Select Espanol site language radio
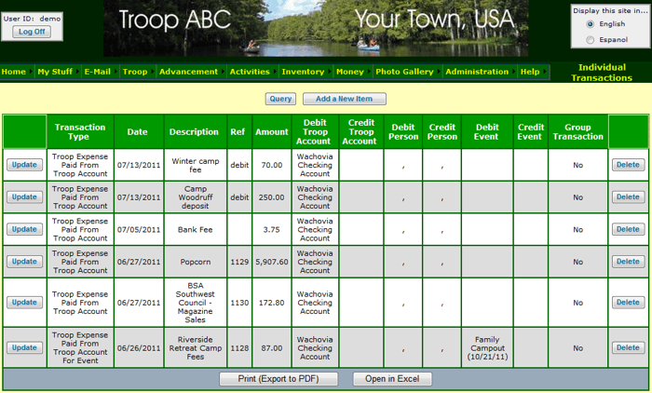652x393 pixels. point(590,40)
